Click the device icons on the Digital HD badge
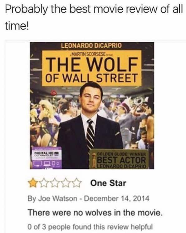Screen dimensions: 186x233 (x=46, y=163)
